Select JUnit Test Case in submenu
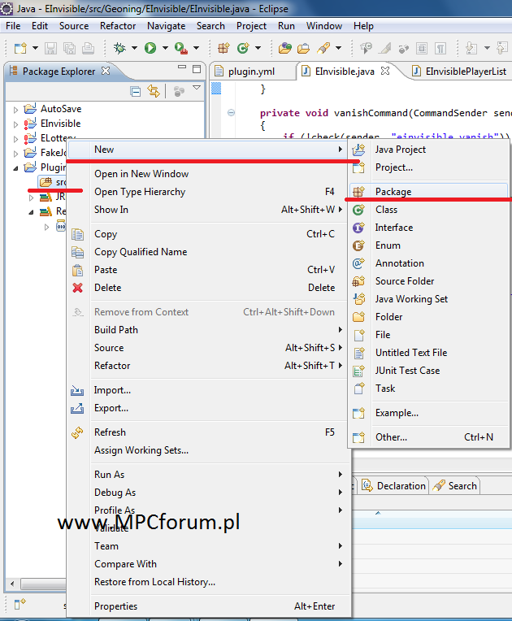 point(429,371)
